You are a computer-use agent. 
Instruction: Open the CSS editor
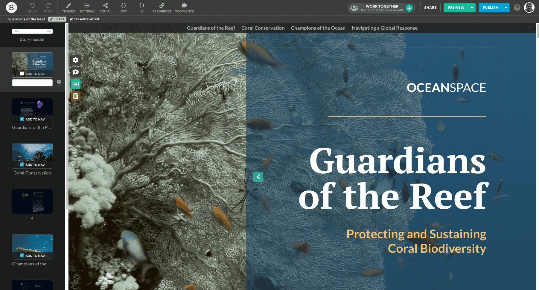[x=124, y=8]
